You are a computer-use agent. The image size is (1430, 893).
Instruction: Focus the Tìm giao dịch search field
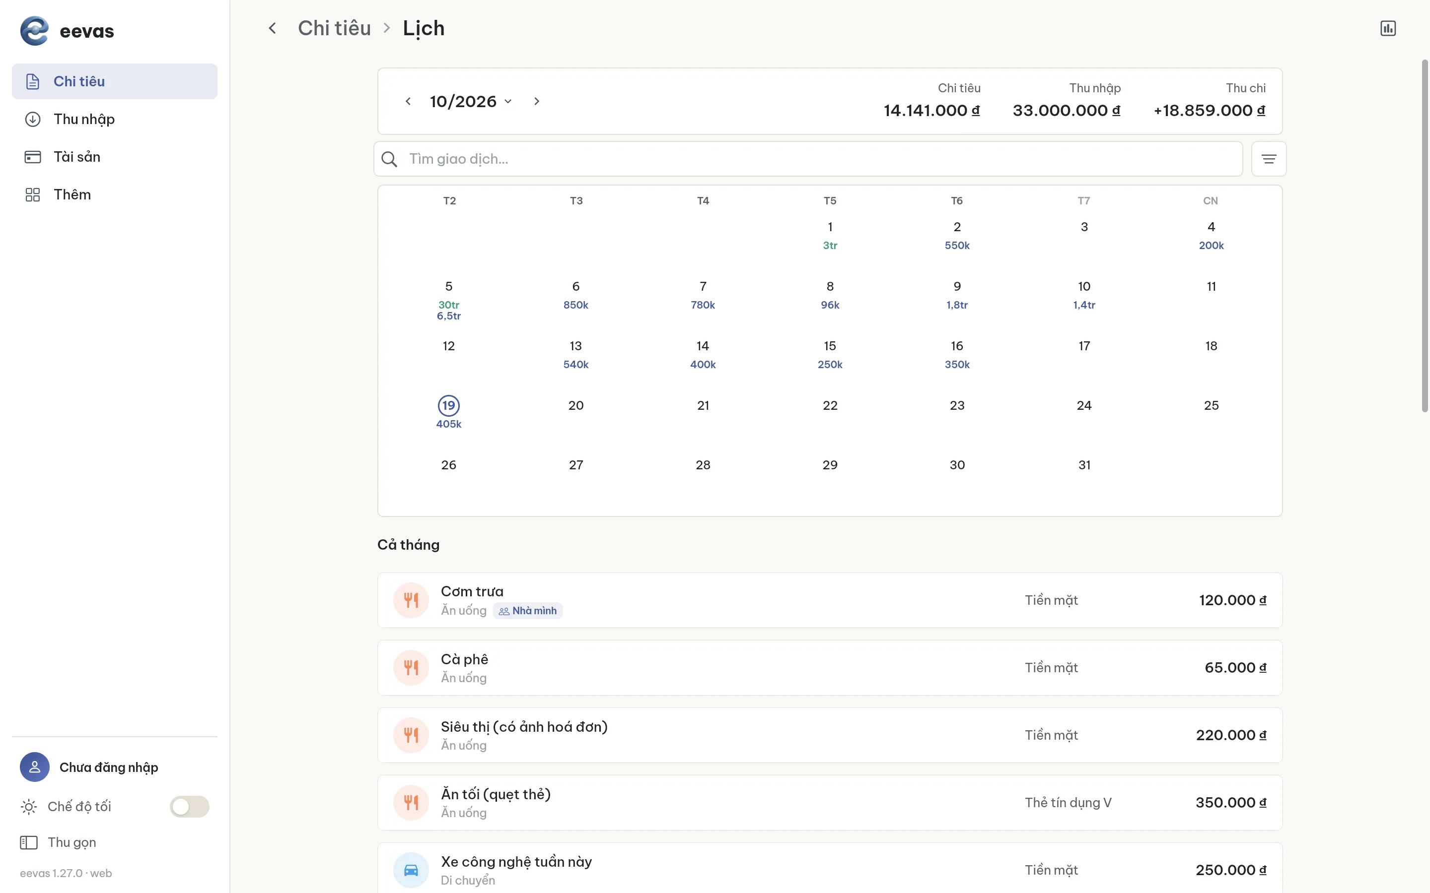pyautogui.click(x=808, y=159)
